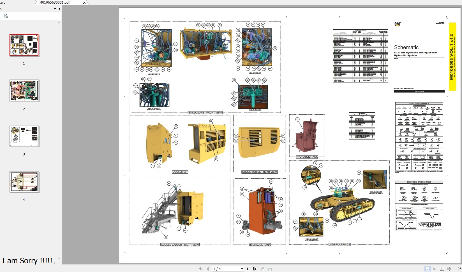Jump to the last page
The image size is (462, 272).
[x=255, y=269]
